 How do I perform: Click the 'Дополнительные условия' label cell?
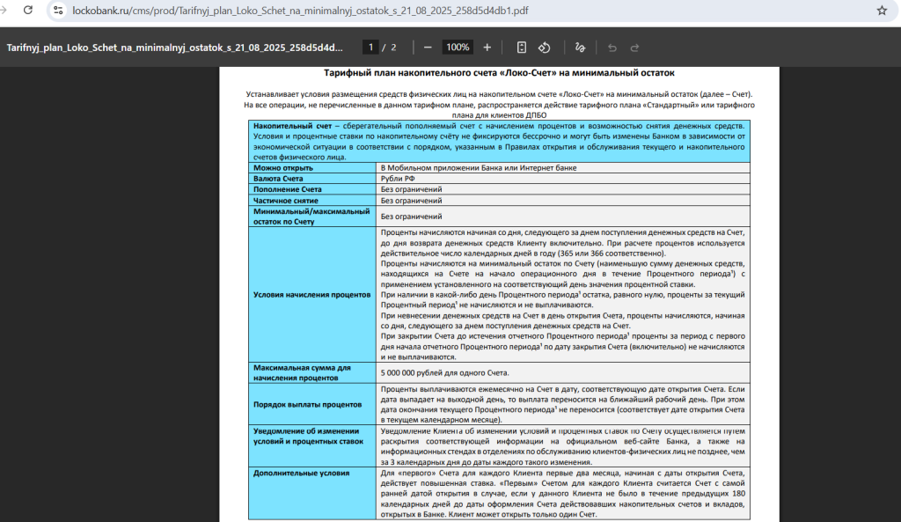tap(312, 493)
